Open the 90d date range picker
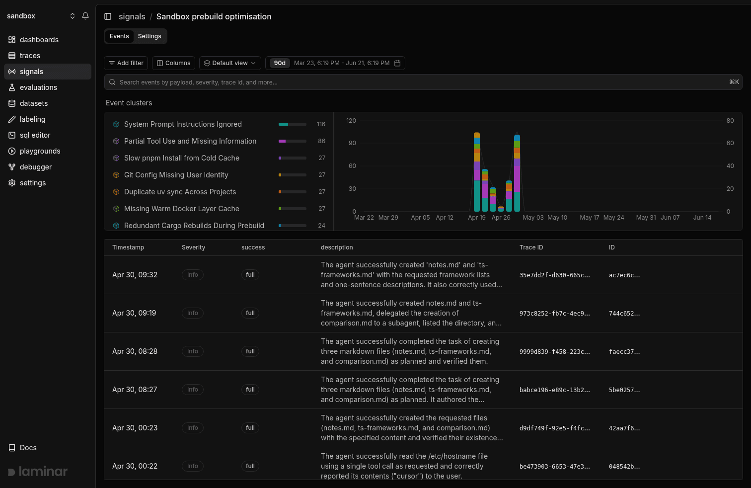The height and width of the screenshot is (488, 751). pyautogui.click(x=335, y=63)
